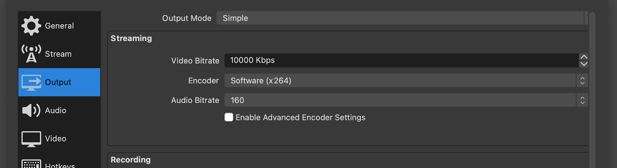This screenshot has width=617, height=168.
Task: Open the Audio Bitrate dropdown
Action: [x=406, y=100]
